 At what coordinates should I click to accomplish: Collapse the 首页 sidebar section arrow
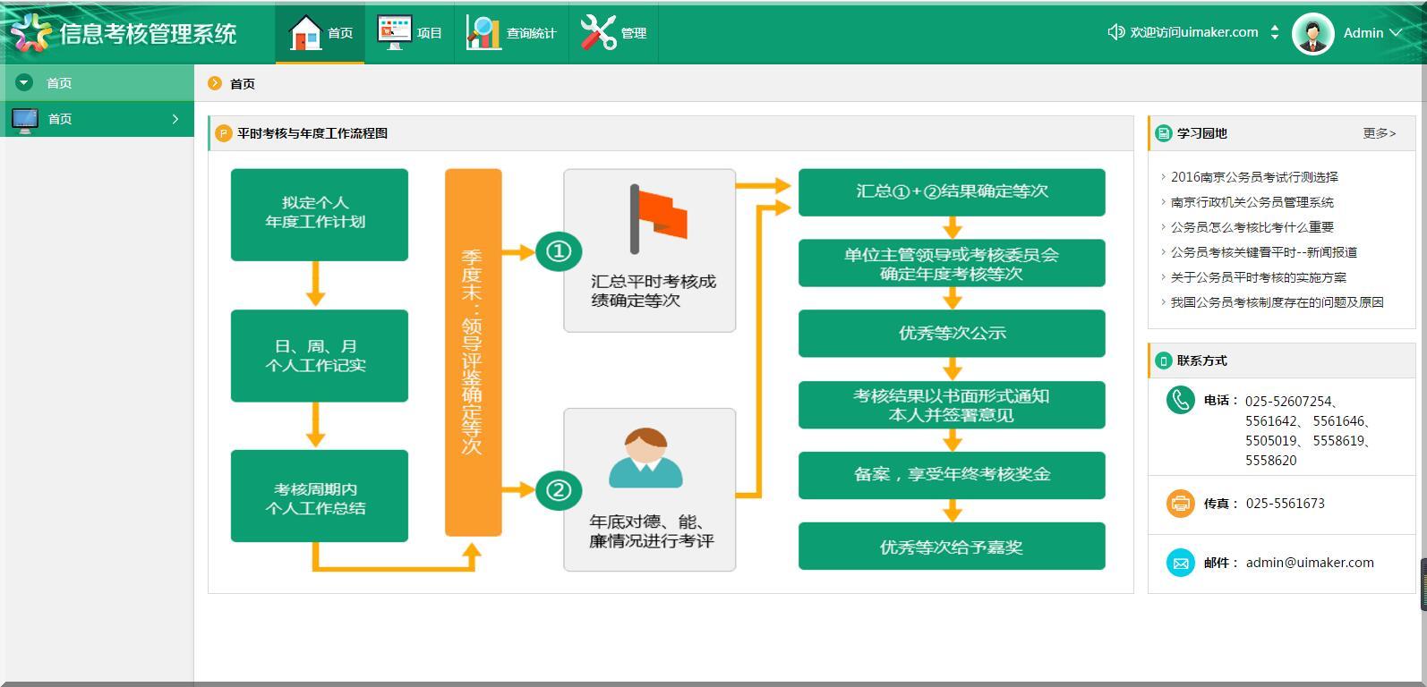[x=24, y=83]
